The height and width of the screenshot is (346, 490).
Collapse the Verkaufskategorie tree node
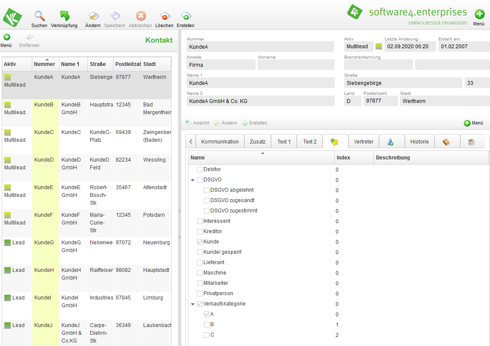(193, 304)
